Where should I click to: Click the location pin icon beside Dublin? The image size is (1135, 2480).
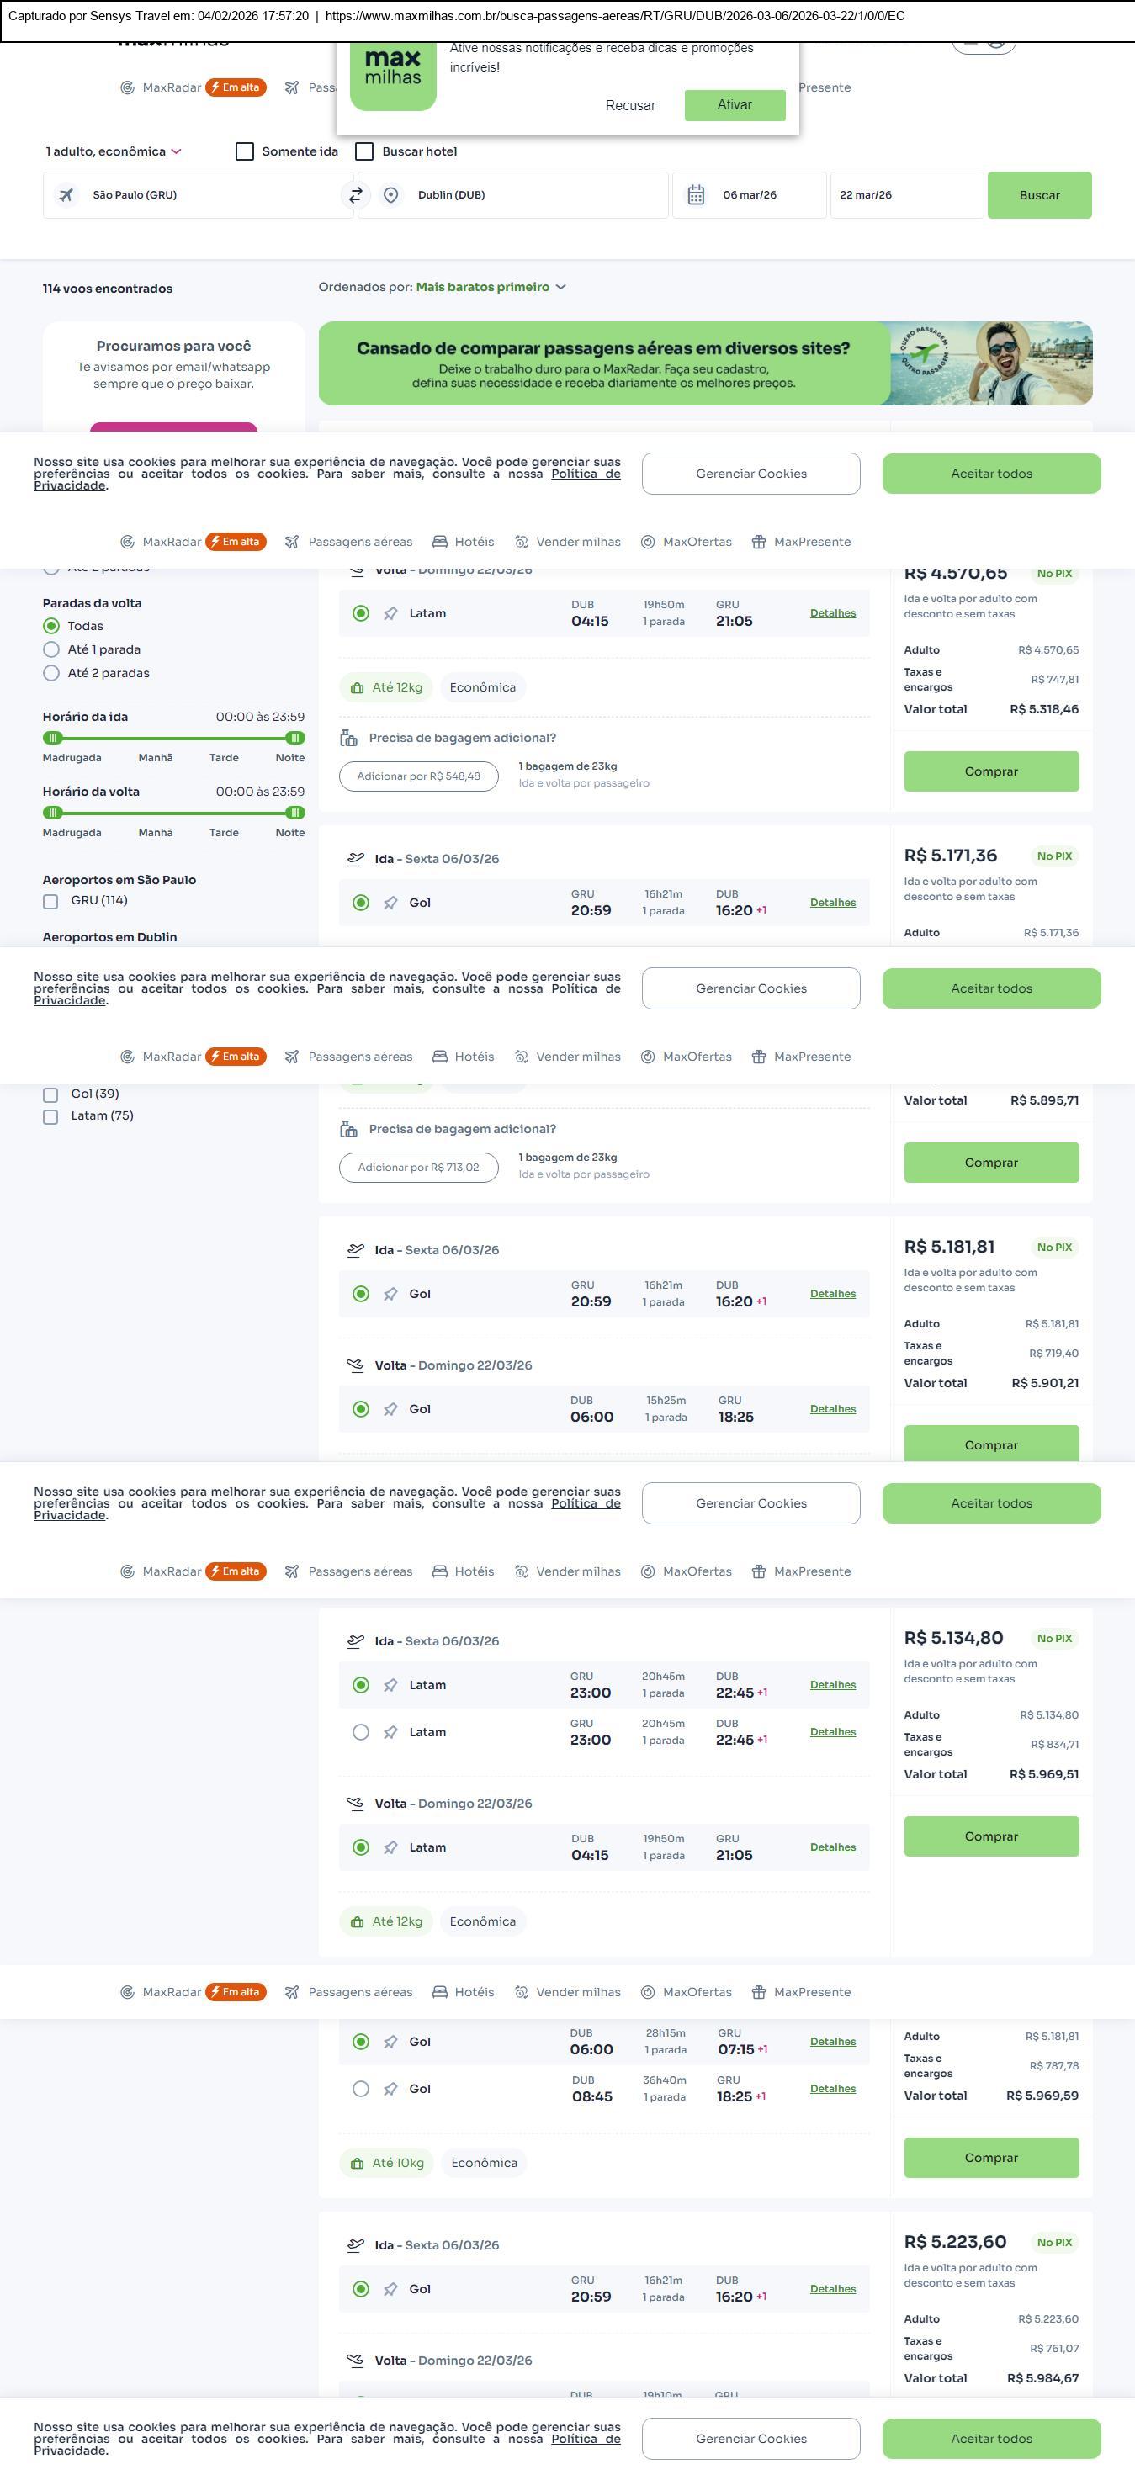click(x=391, y=195)
